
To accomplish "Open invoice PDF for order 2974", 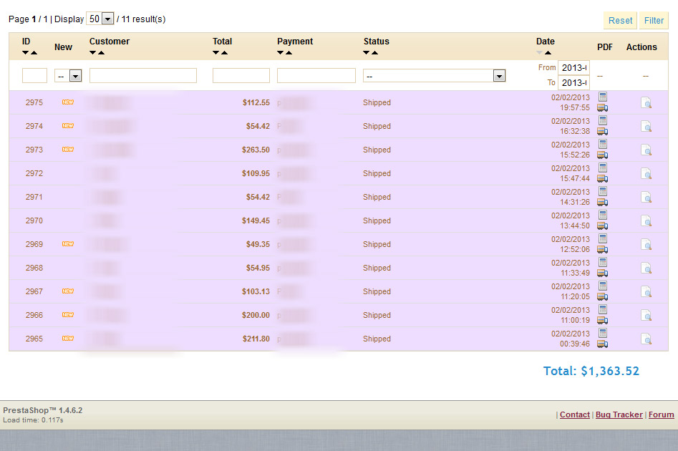I will (603, 120).
